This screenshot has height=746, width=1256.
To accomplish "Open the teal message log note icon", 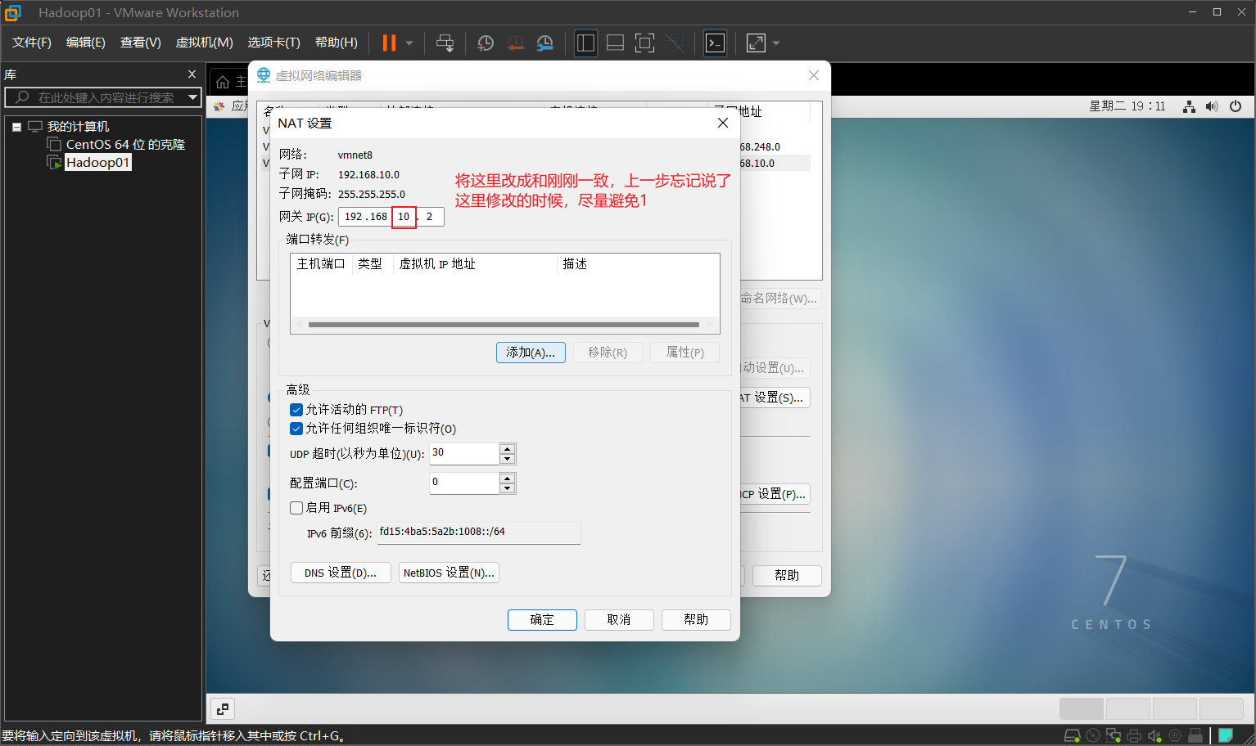I will 1226,735.
